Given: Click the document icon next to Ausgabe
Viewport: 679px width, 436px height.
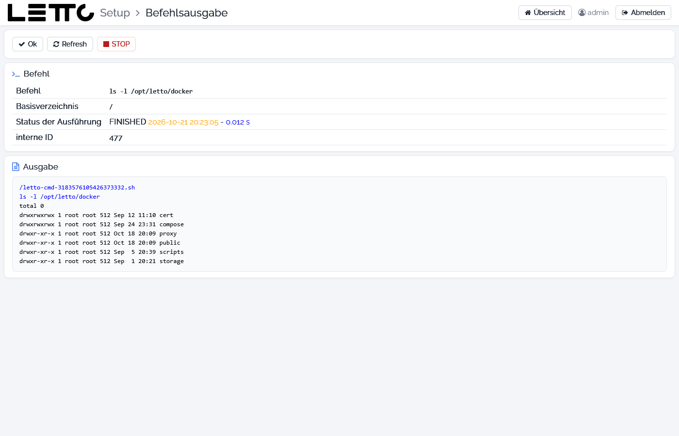Looking at the screenshot, I should coord(16,167).
